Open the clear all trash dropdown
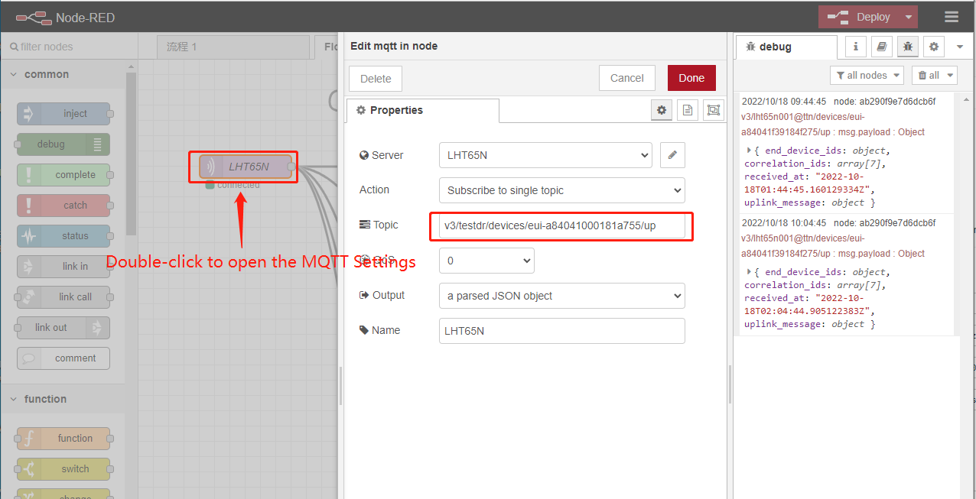 click(x=935, y=75)
